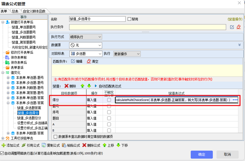
Task: Collapse the 值变化 tree node
Action: tap(3, 73)
